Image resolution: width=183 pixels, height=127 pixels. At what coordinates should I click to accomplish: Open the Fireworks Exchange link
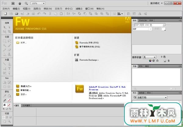89,60
